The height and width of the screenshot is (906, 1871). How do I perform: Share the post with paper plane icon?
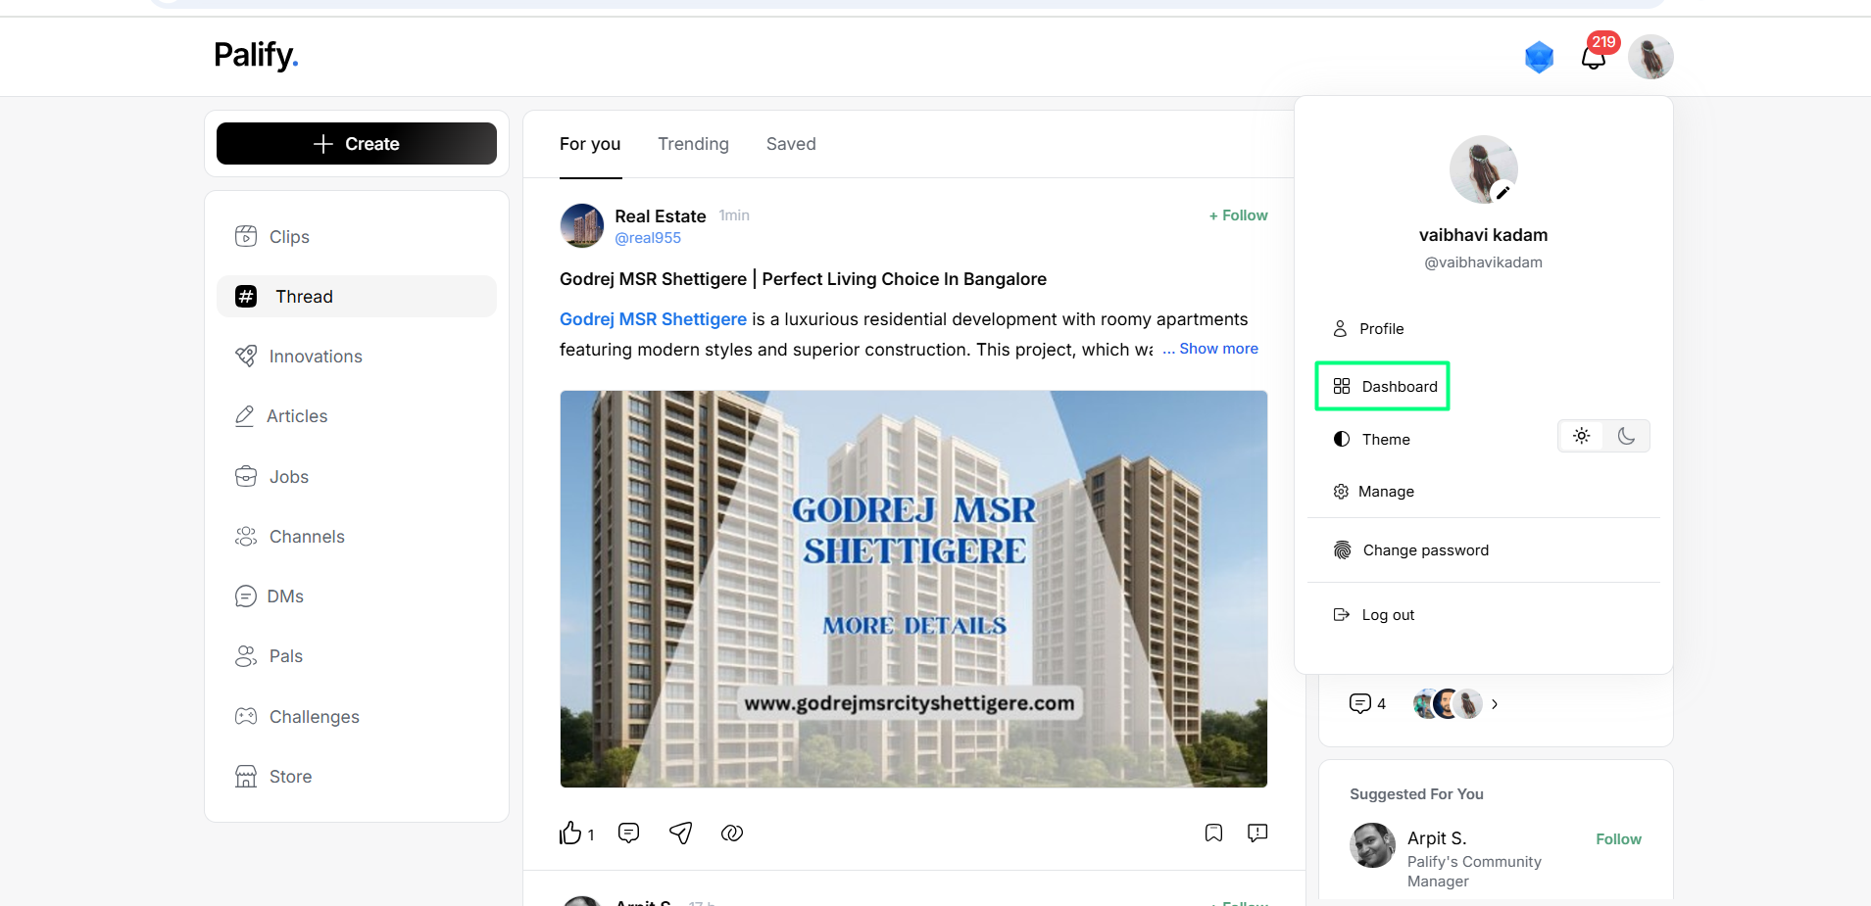coord(681,833)
